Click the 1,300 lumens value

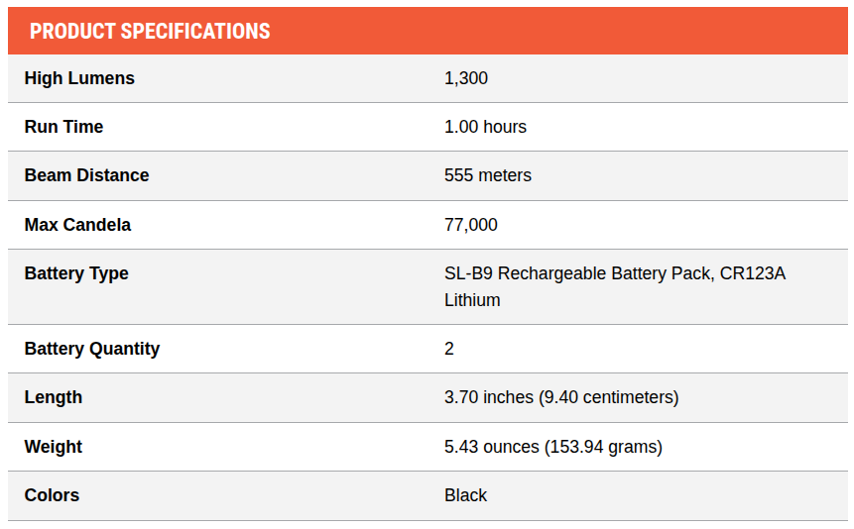pos(466,78)
